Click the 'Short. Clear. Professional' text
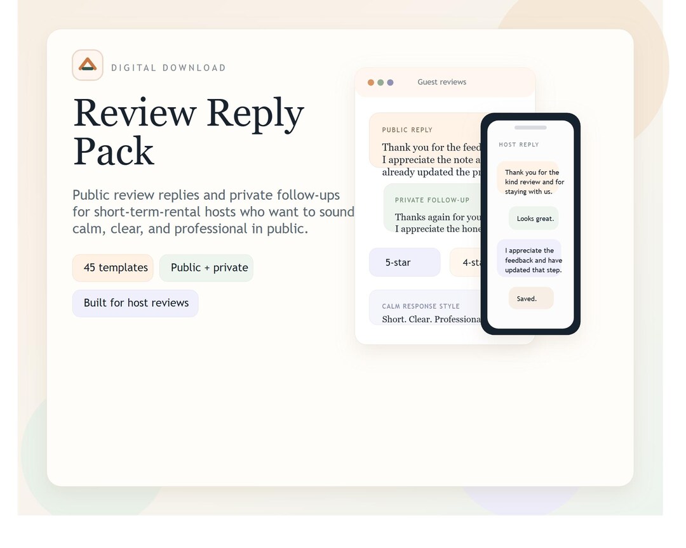The height and width of the screenshot is (548, 686). pyautogui.click(x=431, y=319)
